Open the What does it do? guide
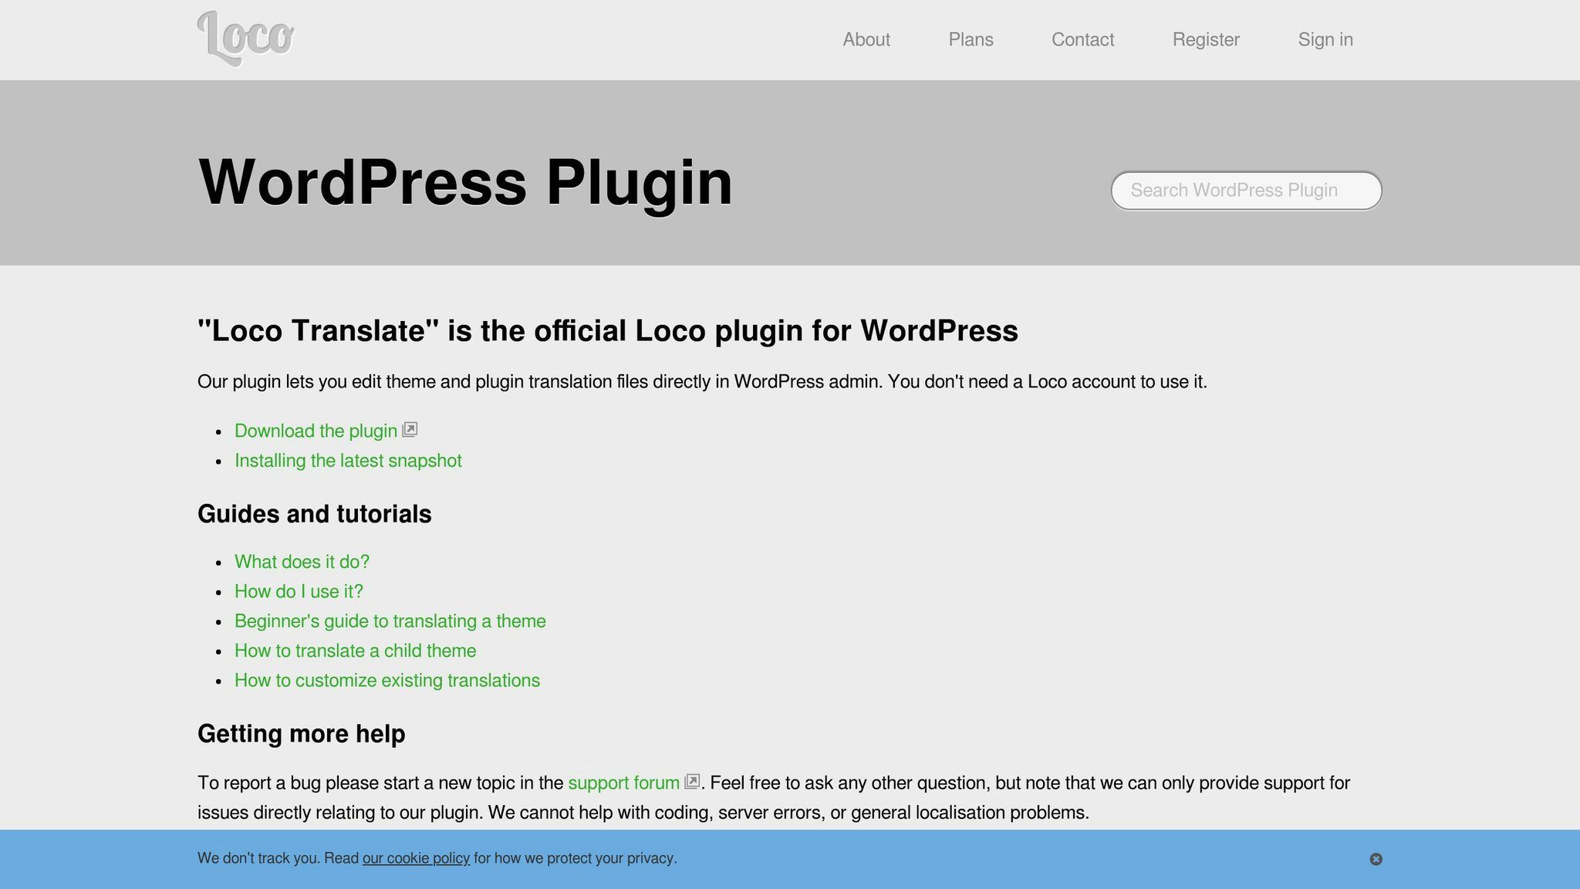 point(302,562)
